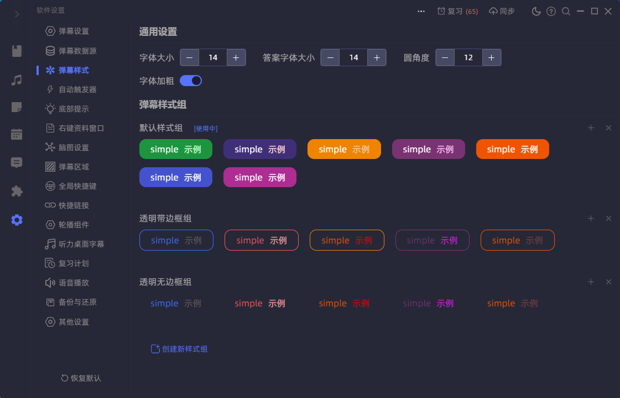This screenshot has height=398, width=620.
Task: Toggle the 字体加粗 bold switch
Action: (x=191, y=80)
